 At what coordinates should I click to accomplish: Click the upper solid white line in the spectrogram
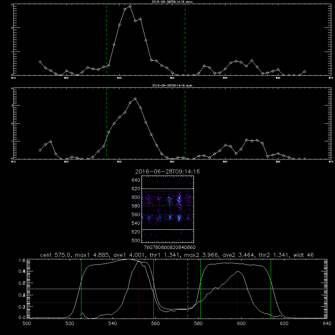pos(167,189)
